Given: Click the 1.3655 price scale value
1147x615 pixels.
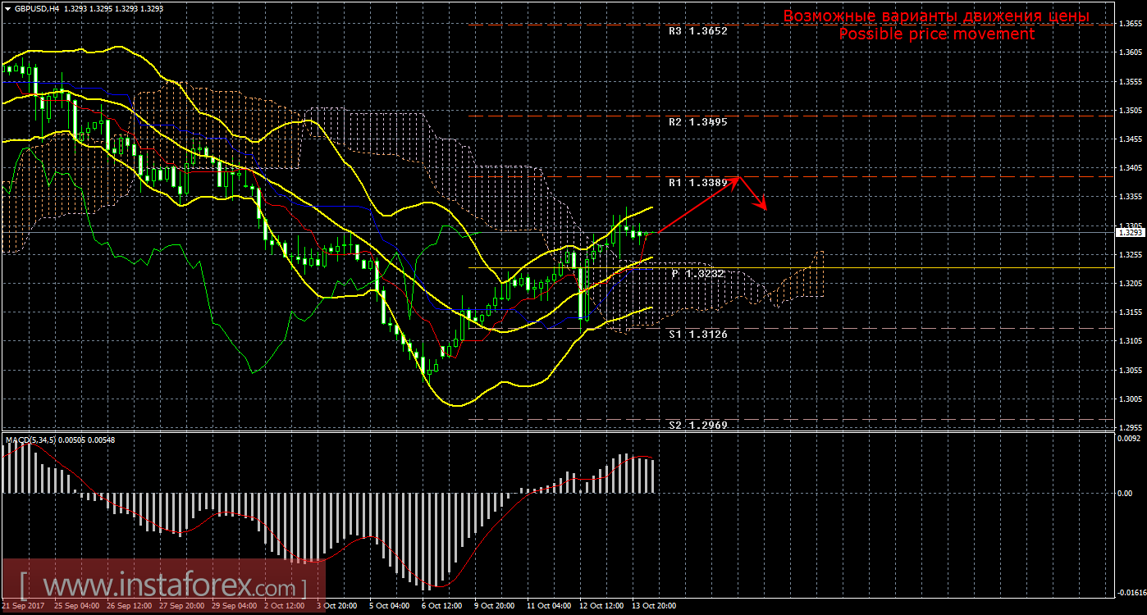Looking at the screenshot, I should point(1130,24).
